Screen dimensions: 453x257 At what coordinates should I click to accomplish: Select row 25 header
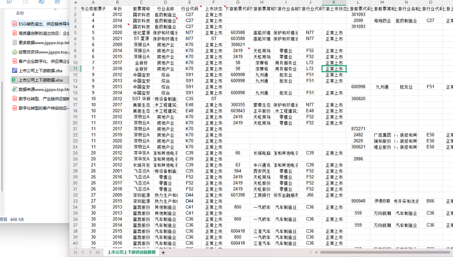point(75,153)
